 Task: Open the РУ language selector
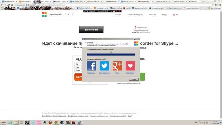click(x=176, y=15)
